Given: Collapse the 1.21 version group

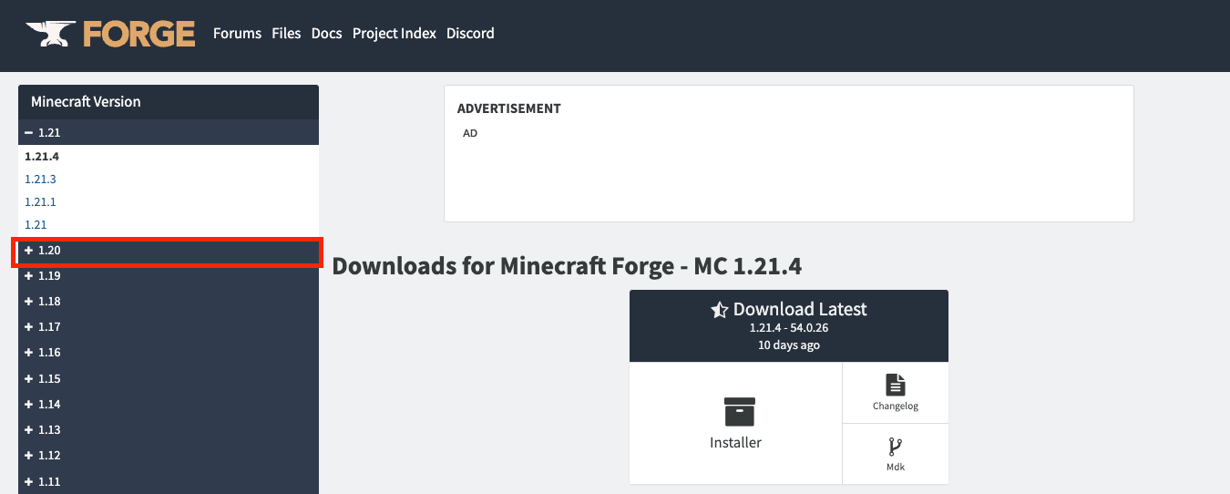Looking at the screenshot, I should click(x=169, y=132).
